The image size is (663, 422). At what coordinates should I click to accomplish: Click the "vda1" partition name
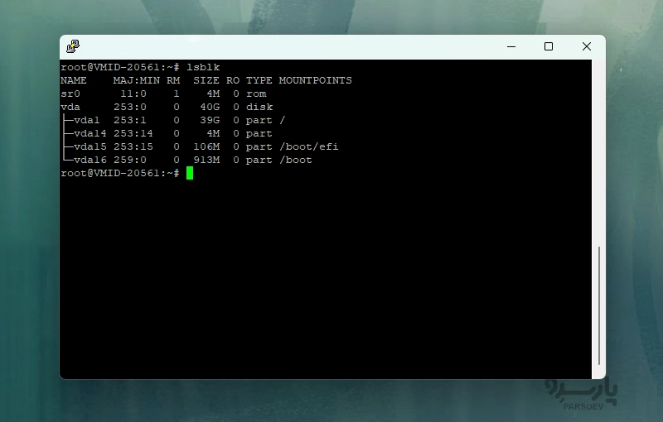click(87, 120)
